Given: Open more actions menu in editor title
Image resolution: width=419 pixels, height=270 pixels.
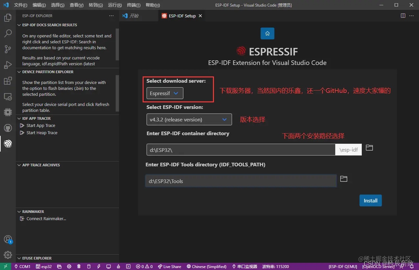Looking at the screenshot, I should coord(412,16).
